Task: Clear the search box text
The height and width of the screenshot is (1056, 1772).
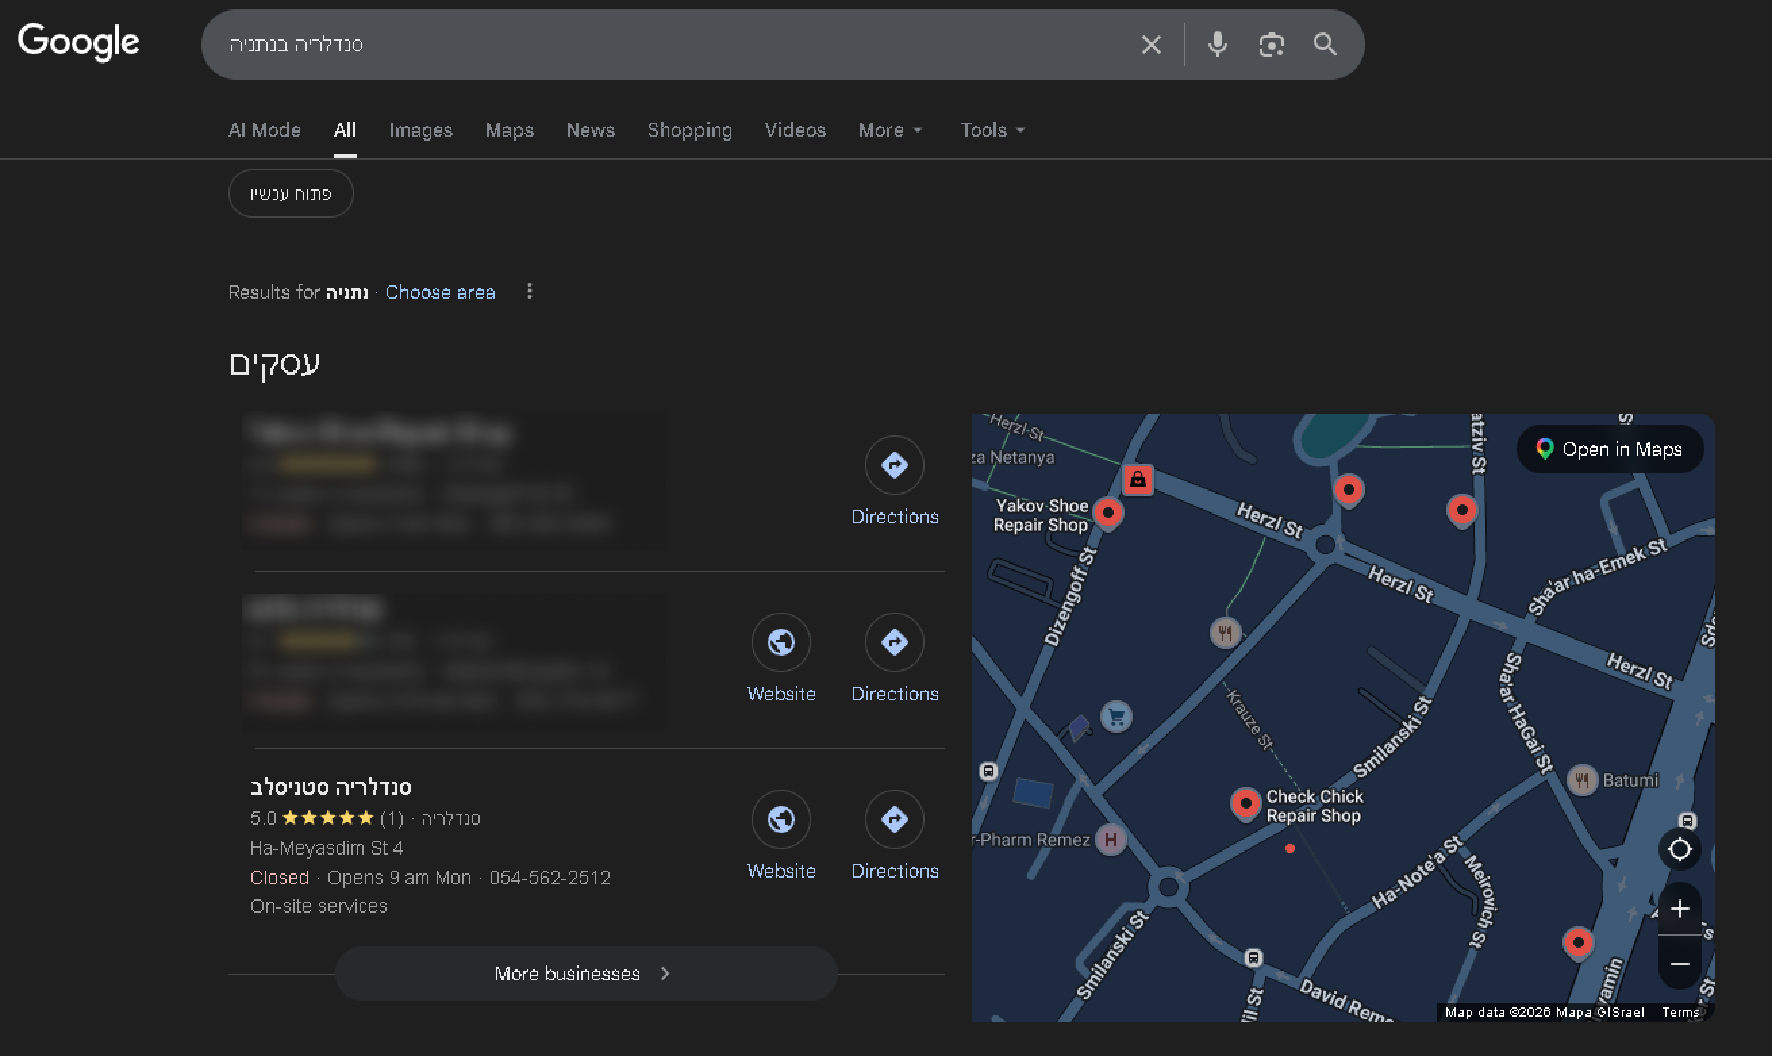Action: 1150,45
